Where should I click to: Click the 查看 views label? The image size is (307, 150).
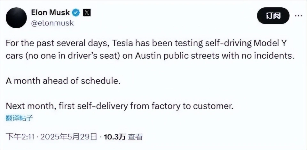click(x=135, y=137)
